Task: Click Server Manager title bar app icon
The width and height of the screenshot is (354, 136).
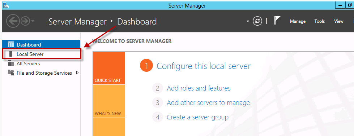Action: coord(6,5)
